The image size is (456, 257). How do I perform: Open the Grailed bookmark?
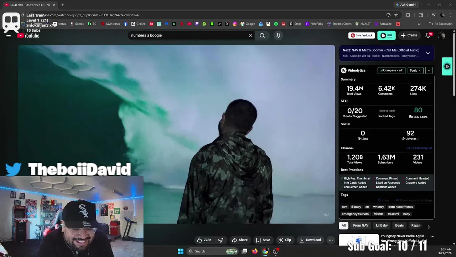pos(138,24)
